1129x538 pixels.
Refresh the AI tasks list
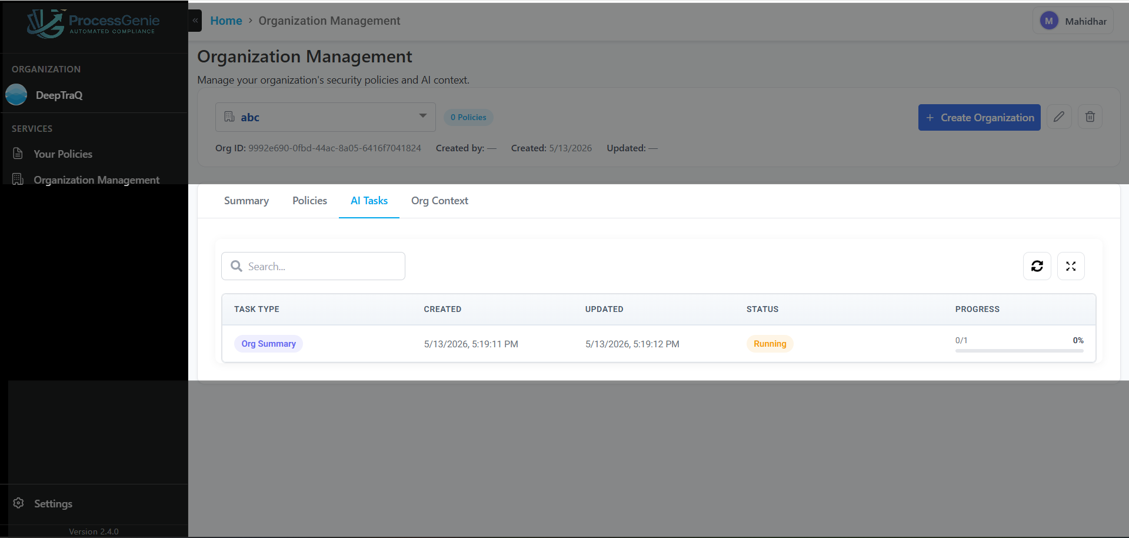1037,266
